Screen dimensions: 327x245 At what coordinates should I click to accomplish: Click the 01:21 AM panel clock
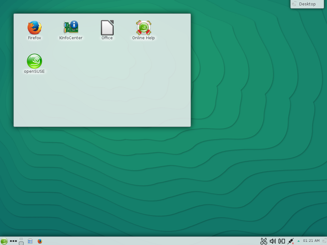coord(311,241)
